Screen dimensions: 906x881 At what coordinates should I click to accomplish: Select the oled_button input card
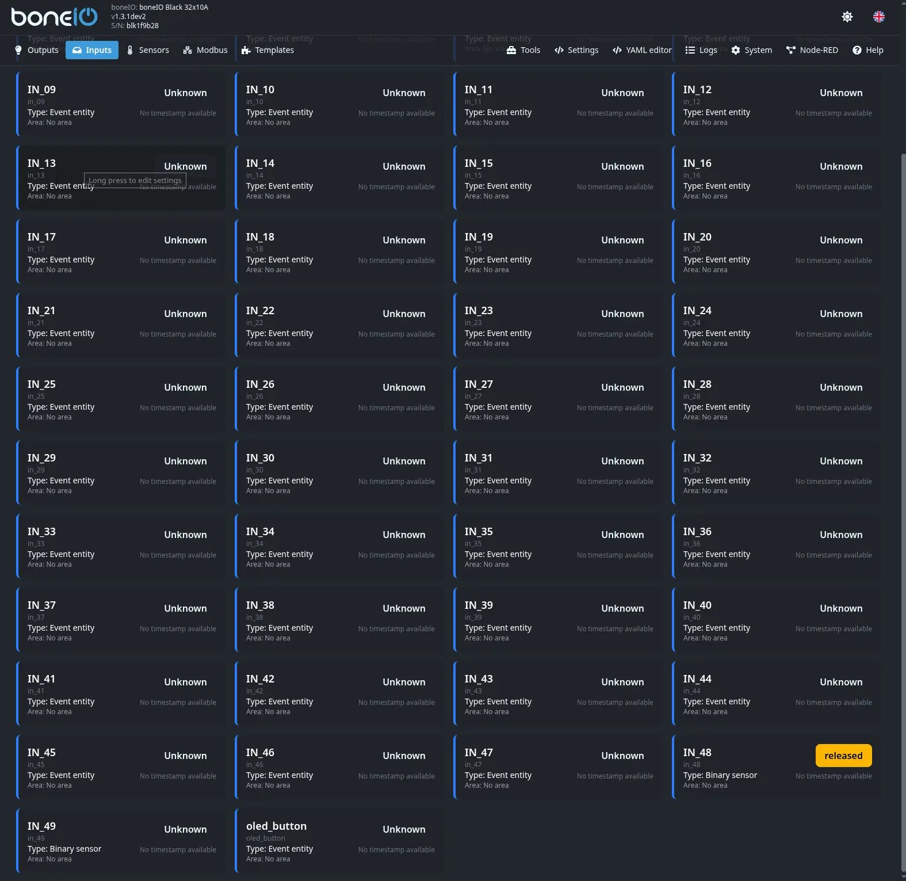pyautogui.click(x=340, y=841)
